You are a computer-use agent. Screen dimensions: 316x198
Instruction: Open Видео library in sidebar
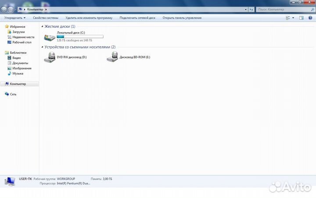[x=16, y=58]
